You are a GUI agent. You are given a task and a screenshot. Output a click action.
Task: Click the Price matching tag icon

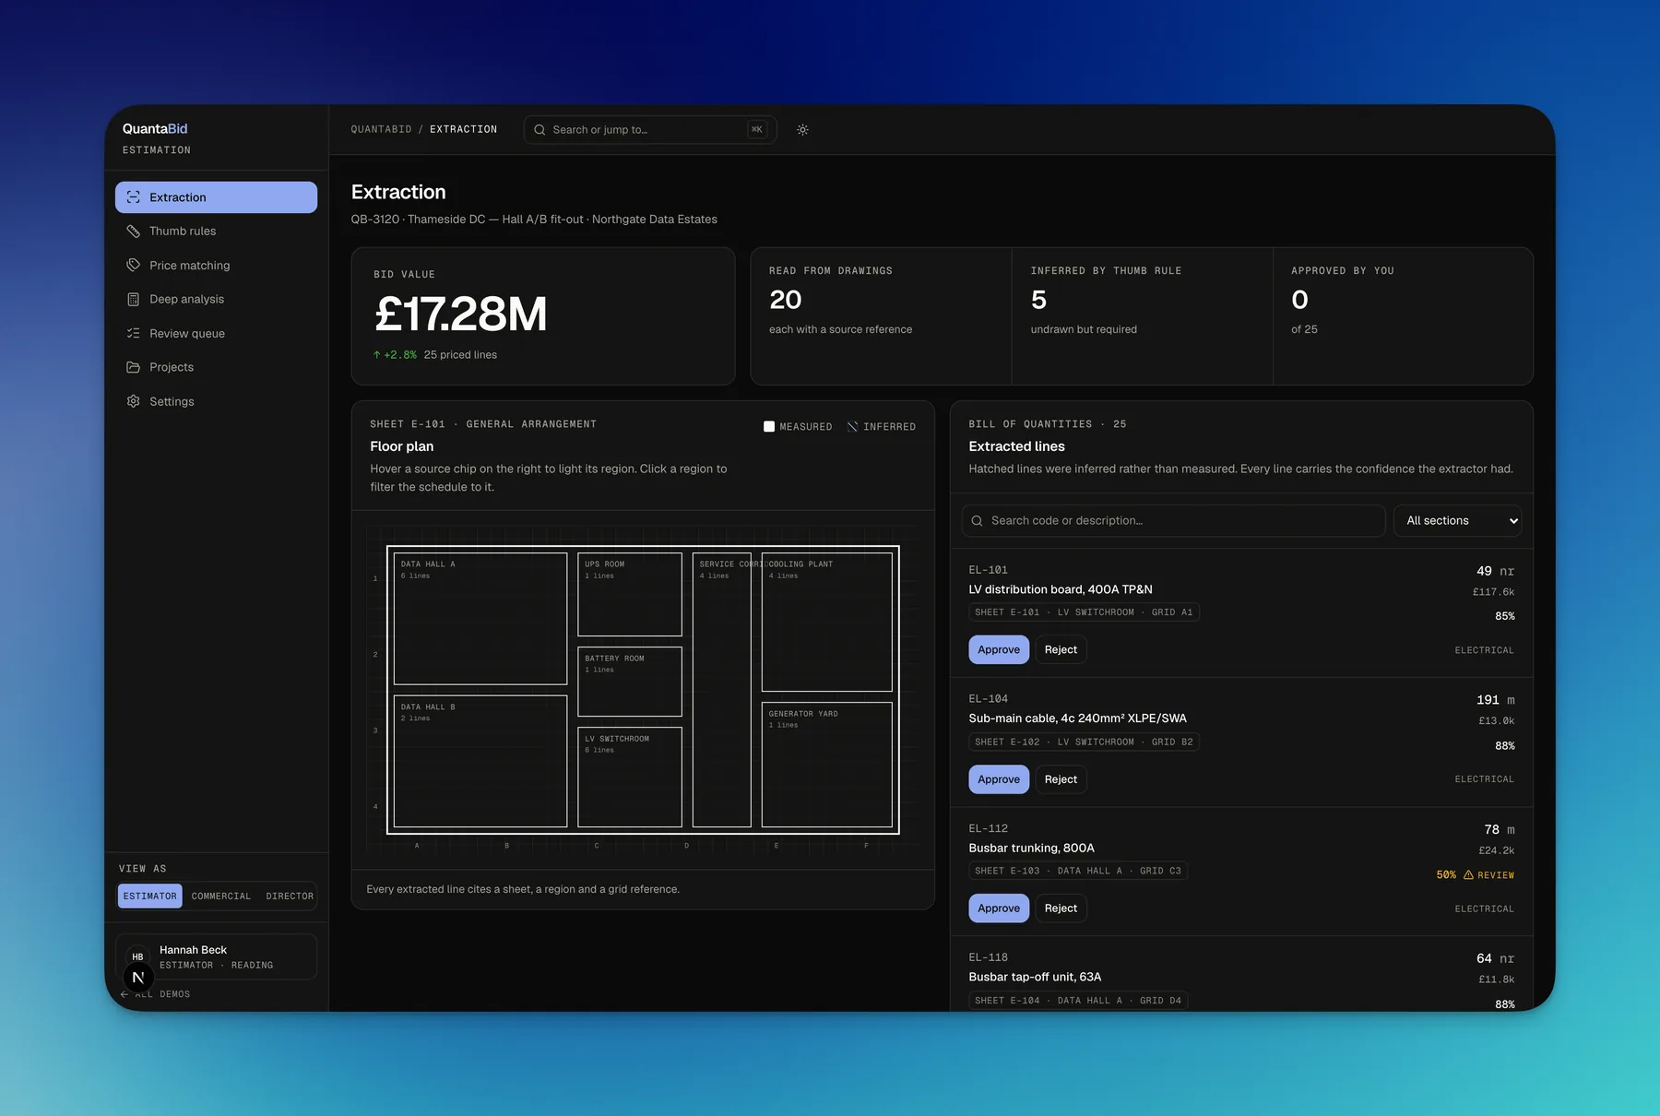134,266
